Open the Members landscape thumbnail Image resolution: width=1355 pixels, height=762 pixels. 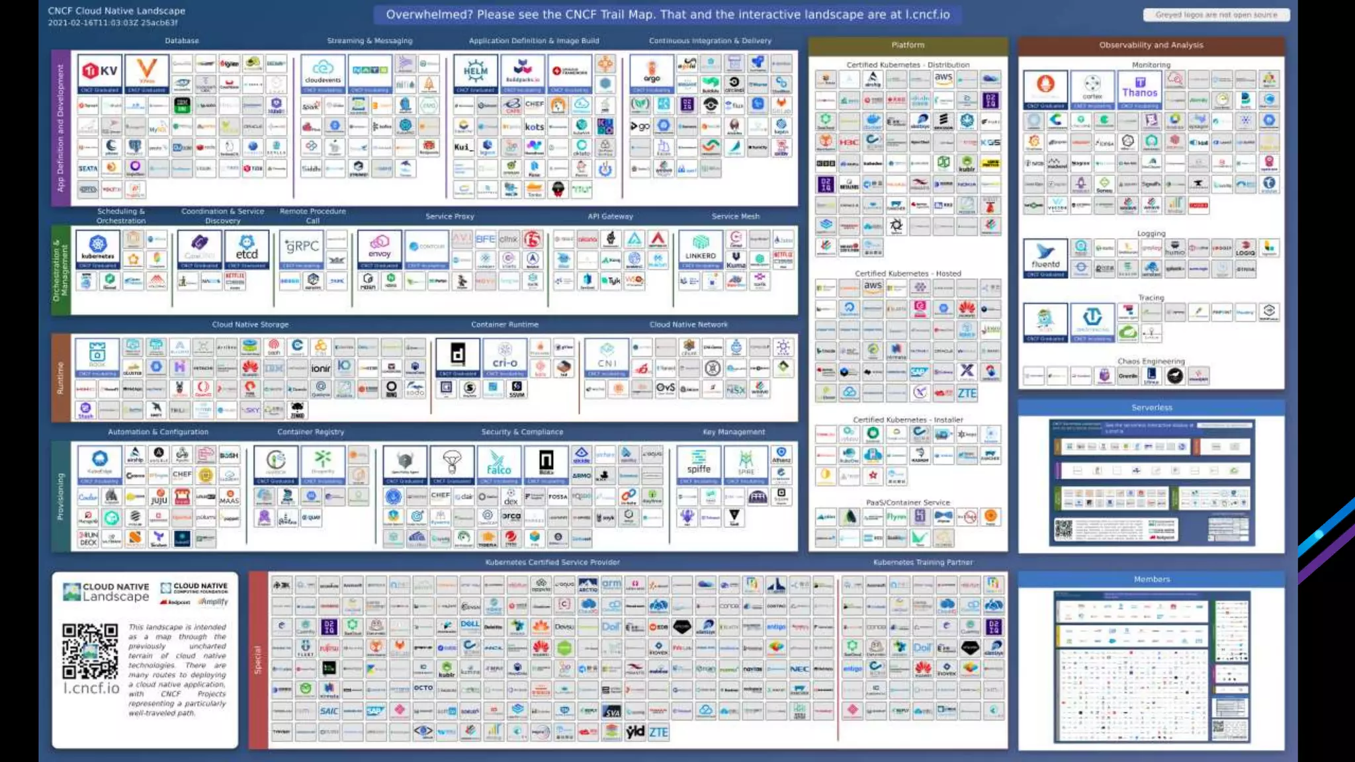pyautogui.click(x=1151, y=667)
